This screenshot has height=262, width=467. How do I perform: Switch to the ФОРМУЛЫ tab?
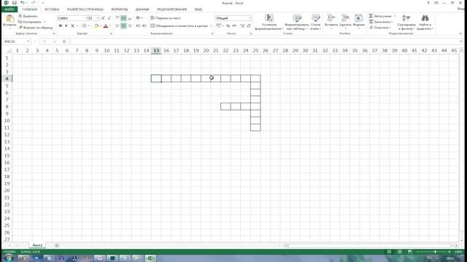pos(120,9)
